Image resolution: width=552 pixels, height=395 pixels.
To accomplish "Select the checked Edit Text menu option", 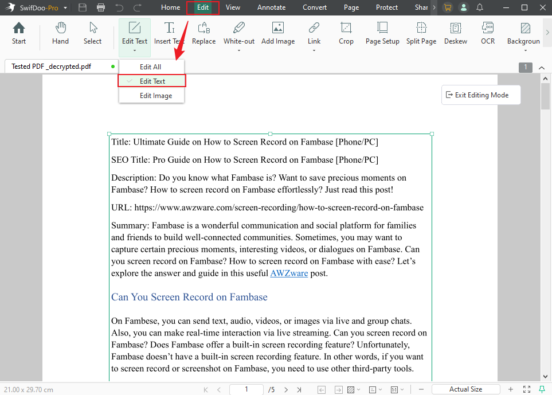I will click(x=152, y=81).
